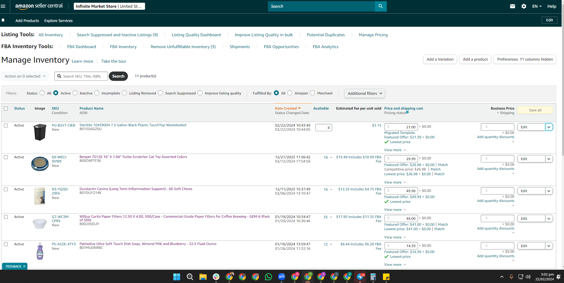Expand available quantity 35 for Wilbur Curtis

point(328,217)
